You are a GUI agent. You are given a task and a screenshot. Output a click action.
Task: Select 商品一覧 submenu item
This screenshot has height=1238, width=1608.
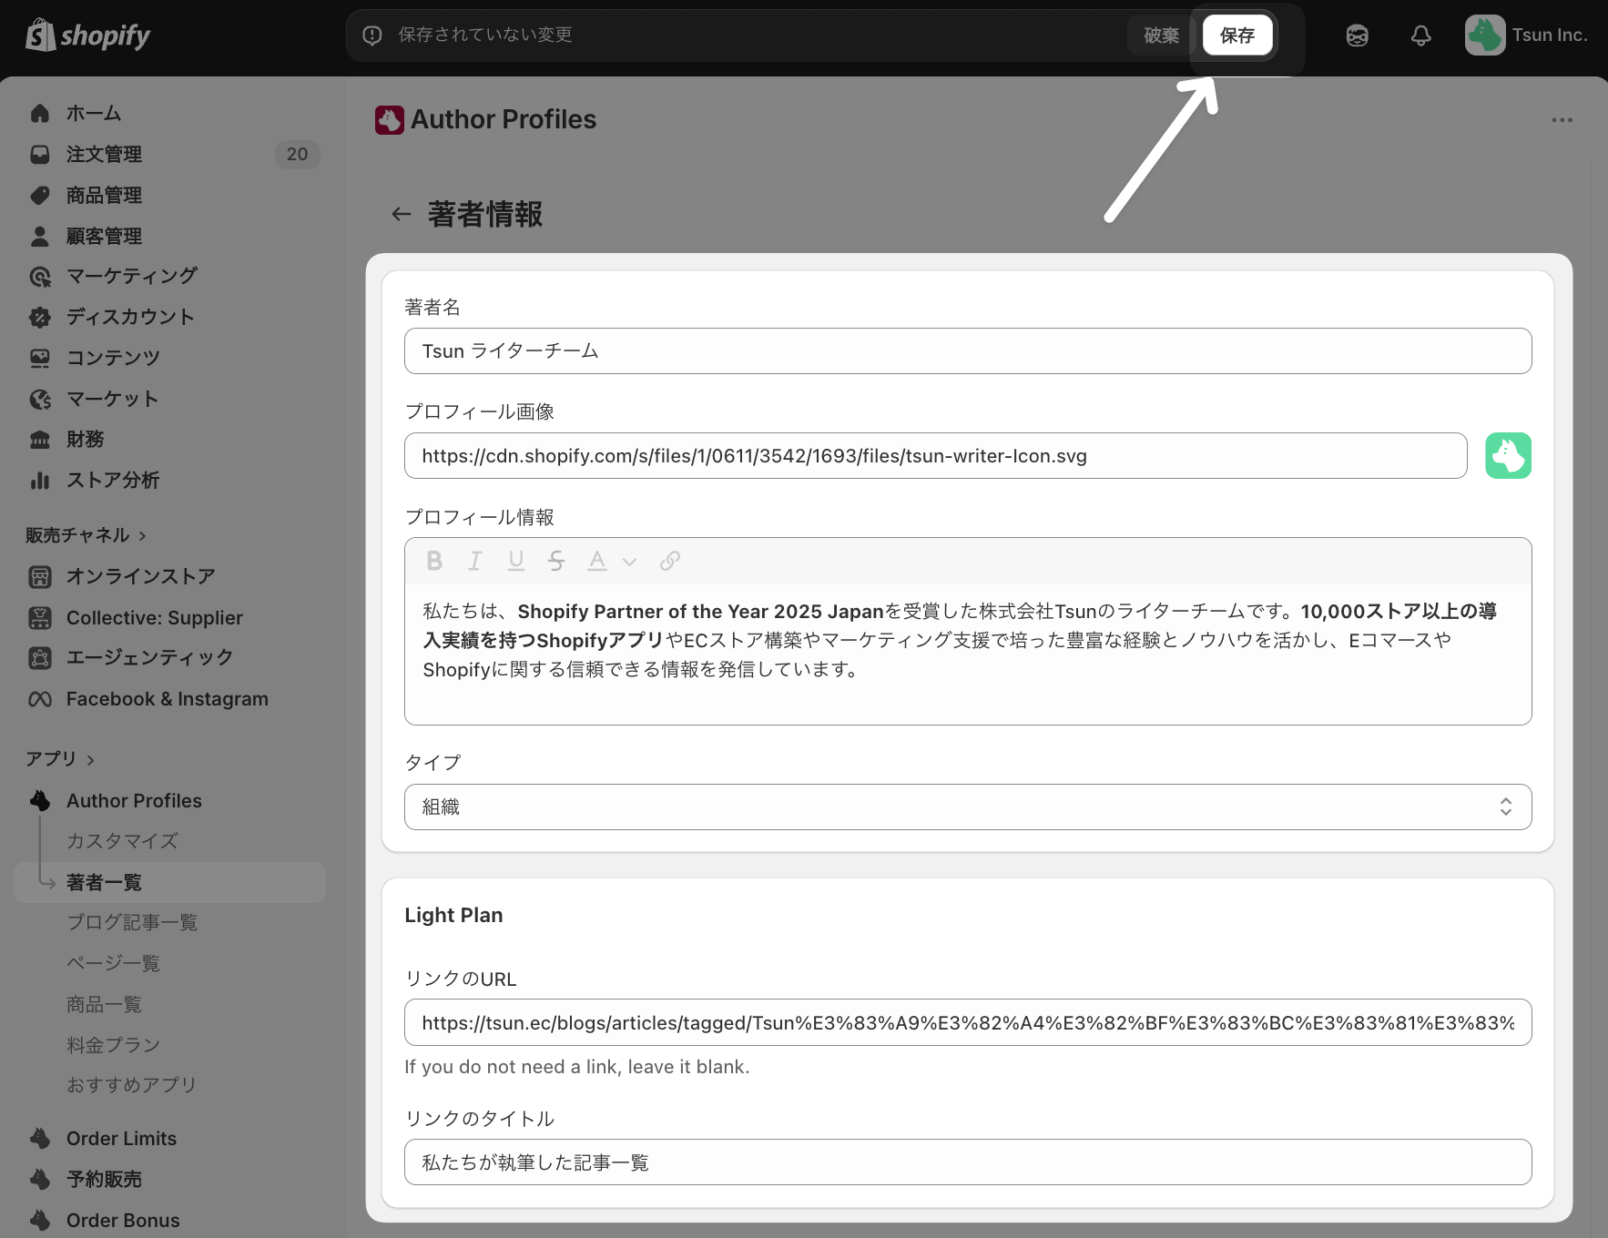pos(104,1004)
